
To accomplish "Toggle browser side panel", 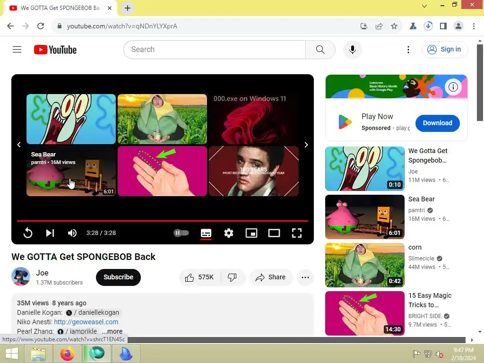I will point(443,26).
